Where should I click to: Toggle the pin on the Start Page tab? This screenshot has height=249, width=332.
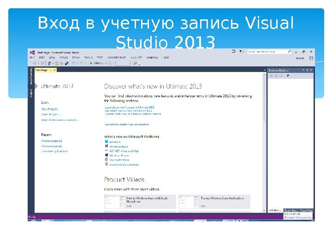51,70
